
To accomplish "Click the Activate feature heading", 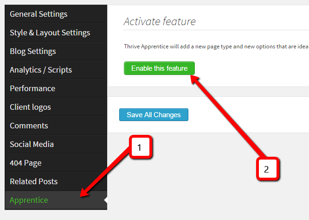I will 160,21.
